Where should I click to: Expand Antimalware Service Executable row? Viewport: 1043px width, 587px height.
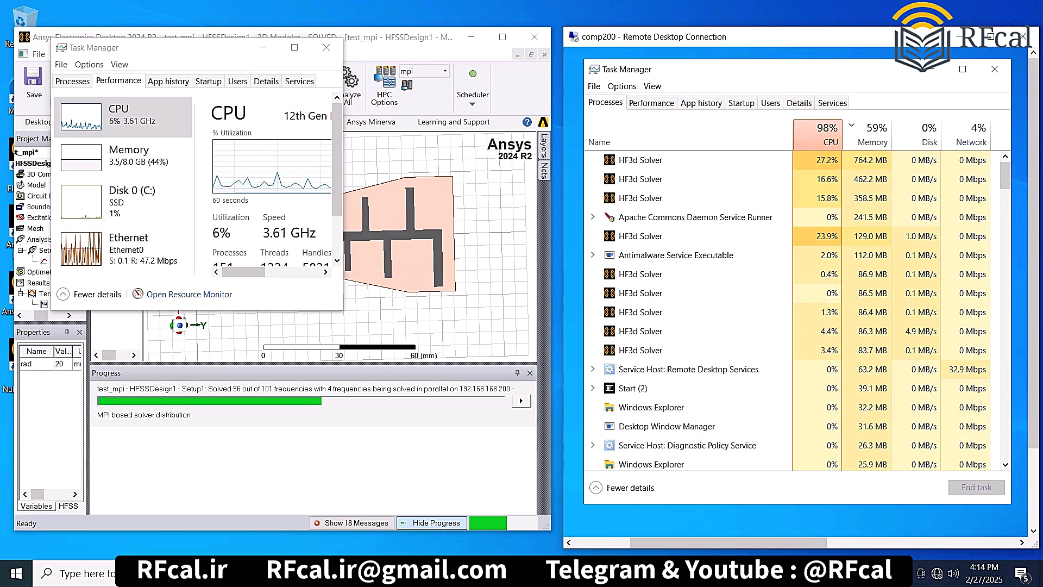pos(593,255)
